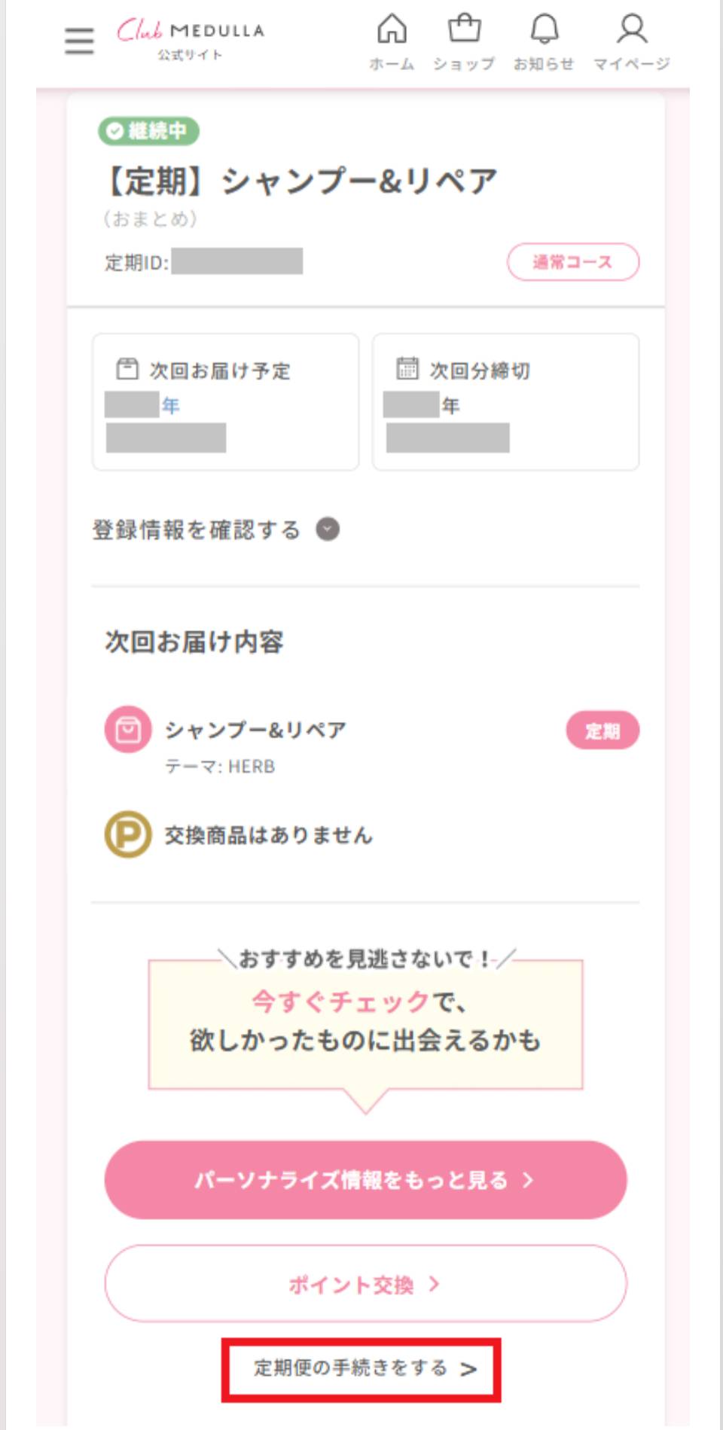The width and height of the screenshot is (723, 1430).
Task: Open the ホーム (Home) icon
Action: 390,32
